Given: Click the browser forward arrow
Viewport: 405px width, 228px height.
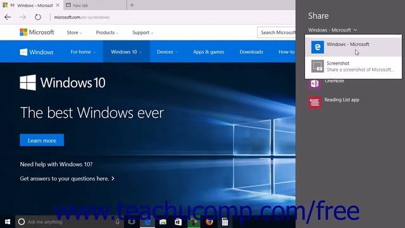Looking at the screenshot, I should pos(23,17).
